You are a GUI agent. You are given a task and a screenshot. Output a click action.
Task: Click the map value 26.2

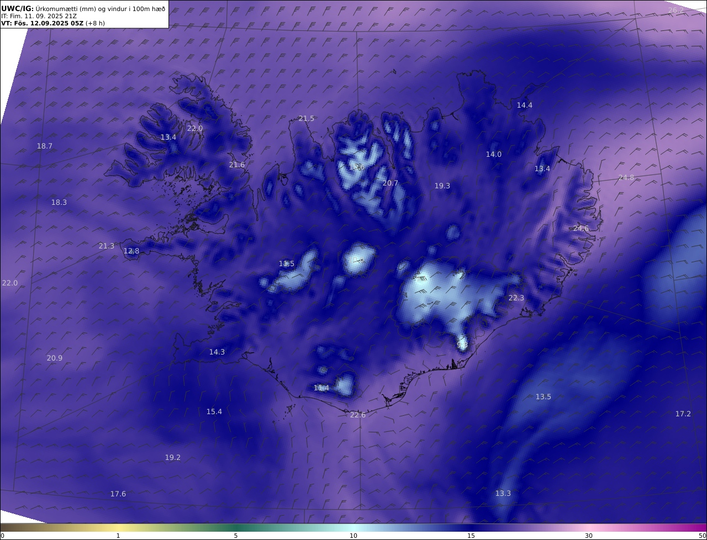coord(676,10)
